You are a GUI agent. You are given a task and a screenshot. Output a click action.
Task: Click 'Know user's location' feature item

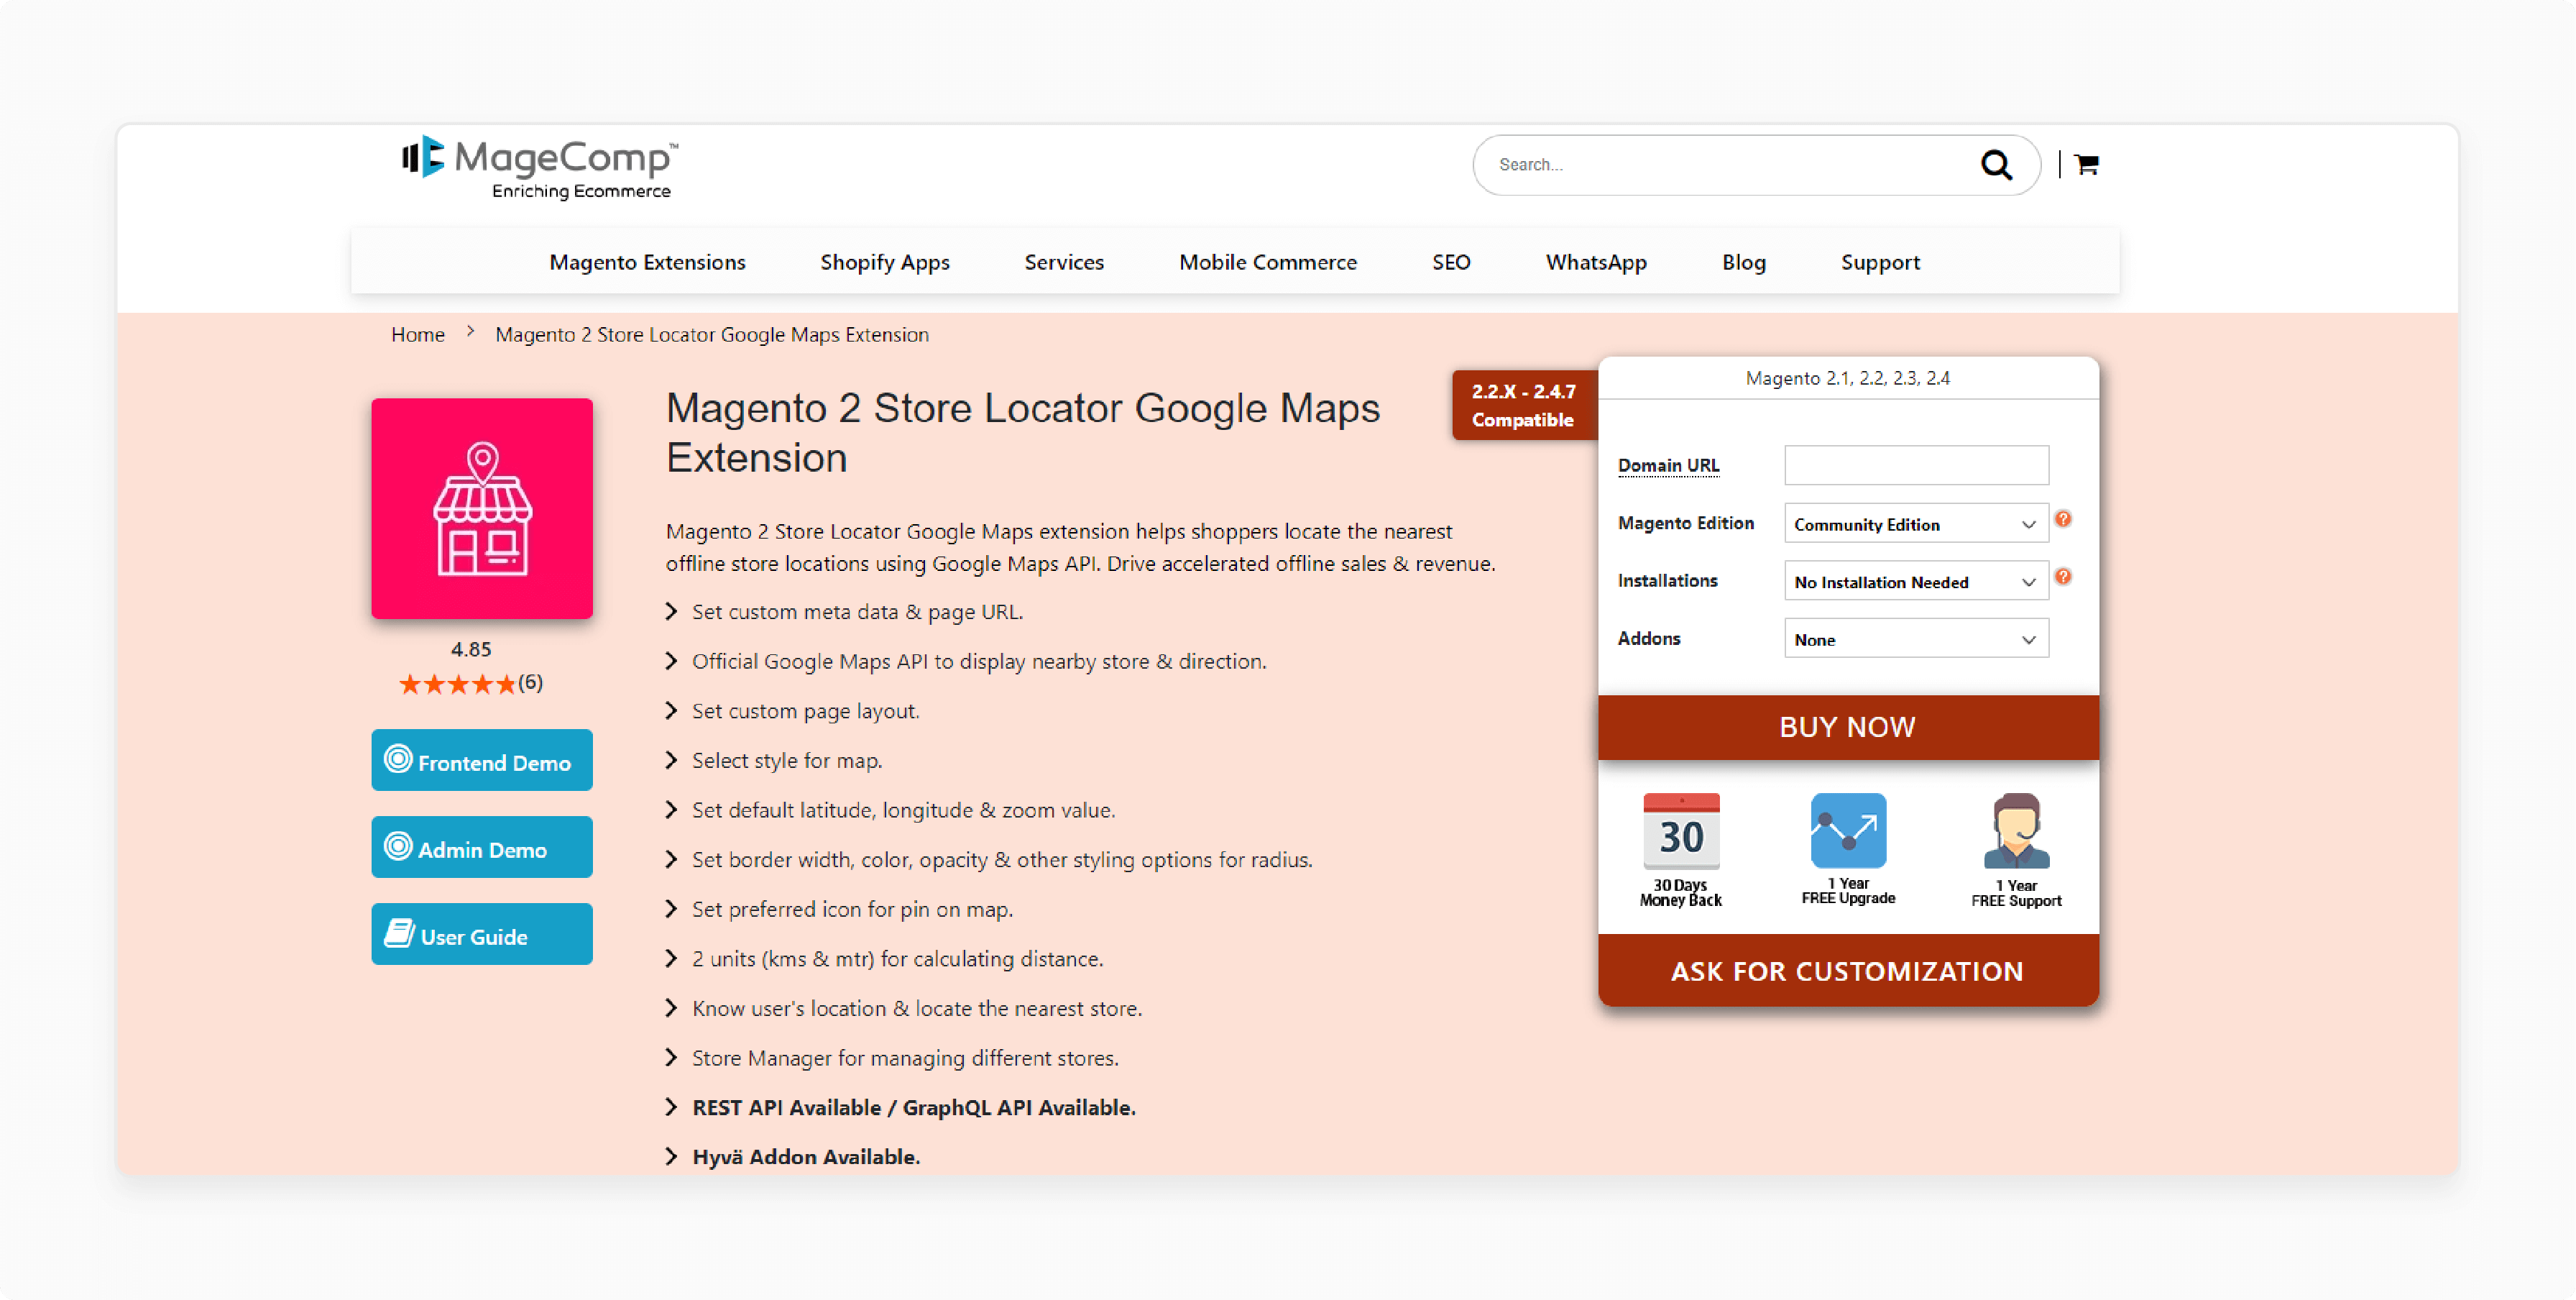(917, 1009)
